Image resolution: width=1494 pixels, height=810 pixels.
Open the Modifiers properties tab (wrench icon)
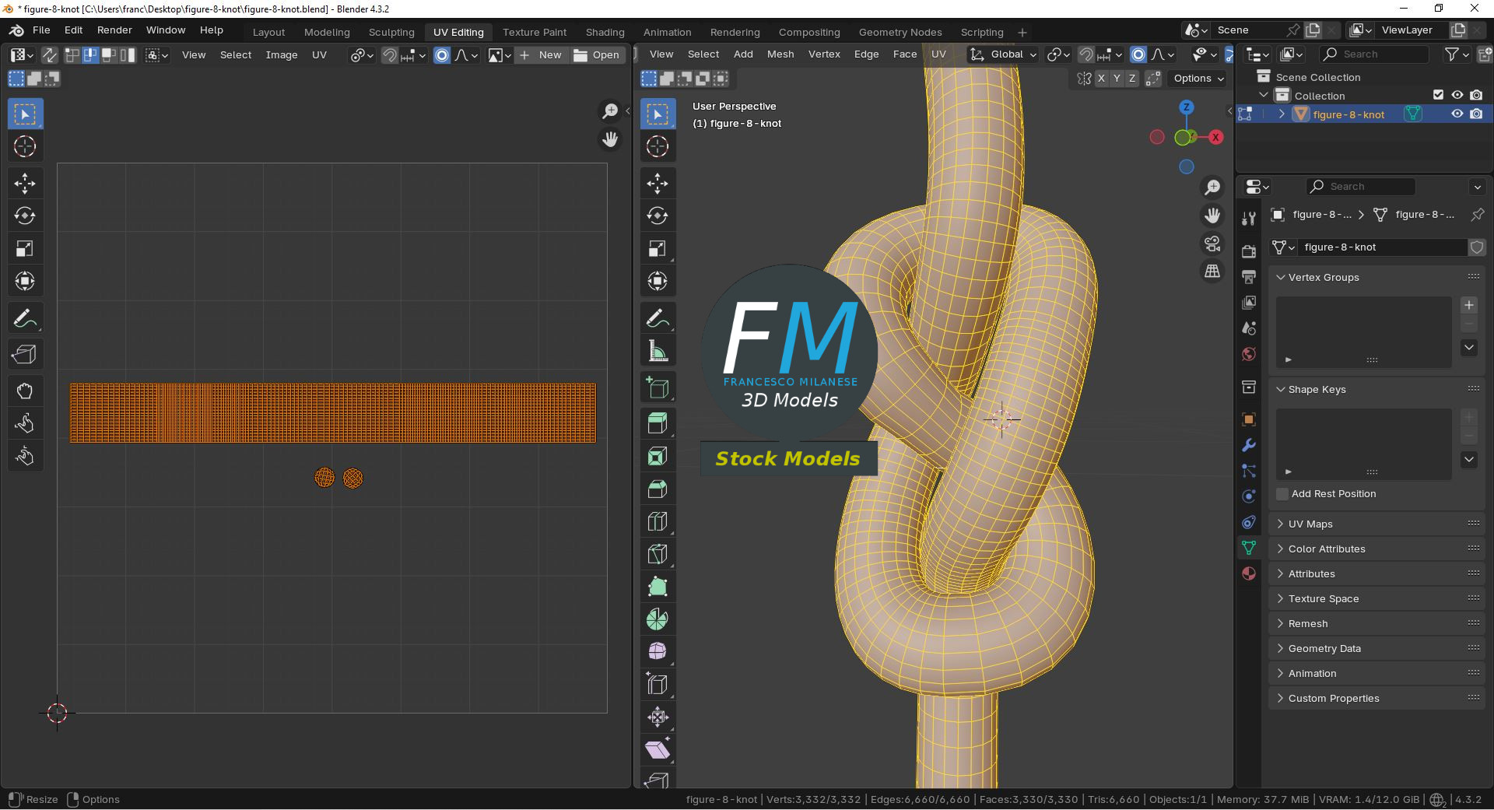point(1249,445)
